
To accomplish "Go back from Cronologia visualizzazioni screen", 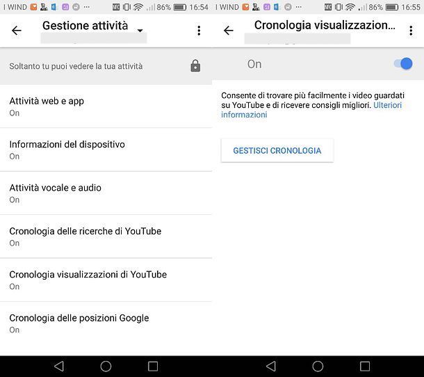I will click(x=229, y=31).
